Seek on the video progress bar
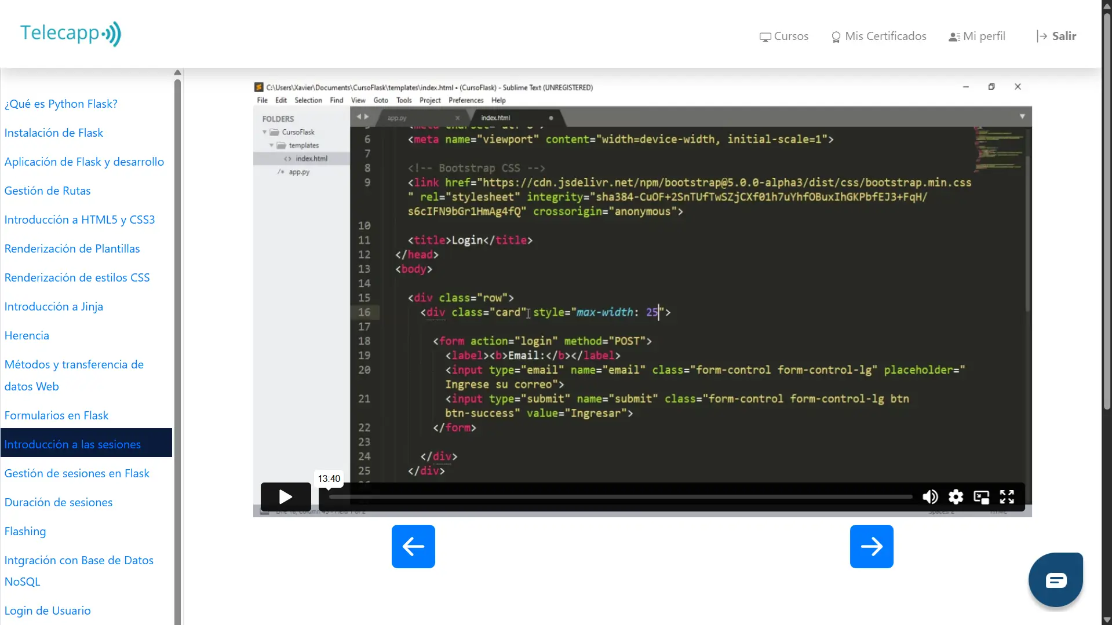The width and height of the screenshot is (1112, 625). [620, 497]
